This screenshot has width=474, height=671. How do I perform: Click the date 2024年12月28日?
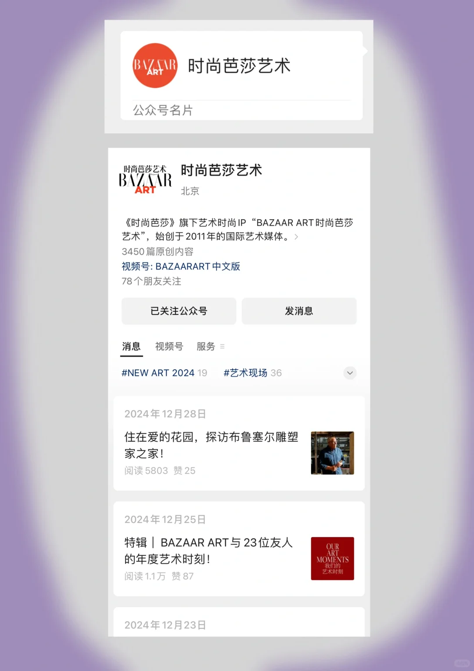[165, 414]
